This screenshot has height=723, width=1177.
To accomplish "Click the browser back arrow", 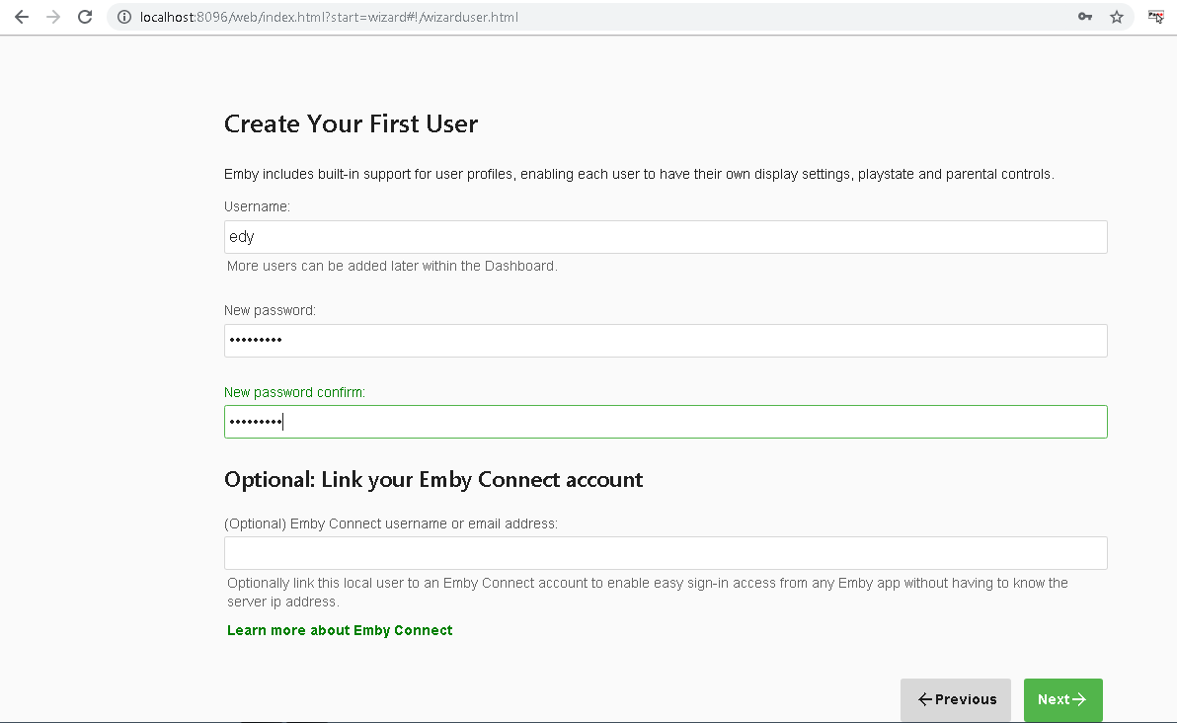I will pyautogui.click(x=22, y=17).
